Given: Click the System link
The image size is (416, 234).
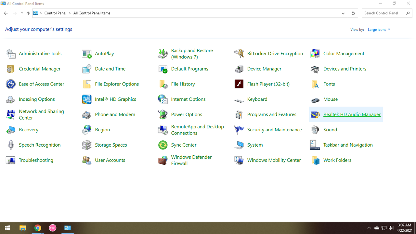Looking at the screenshot, I should (255, 145).
